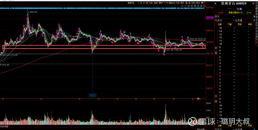Viewport: 258px width, 130px height.
Task: Click the chart settings gear icon
Action: pos(182,6)
